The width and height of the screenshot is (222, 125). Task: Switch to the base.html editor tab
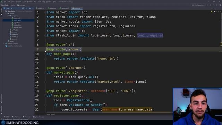(52, 8)
